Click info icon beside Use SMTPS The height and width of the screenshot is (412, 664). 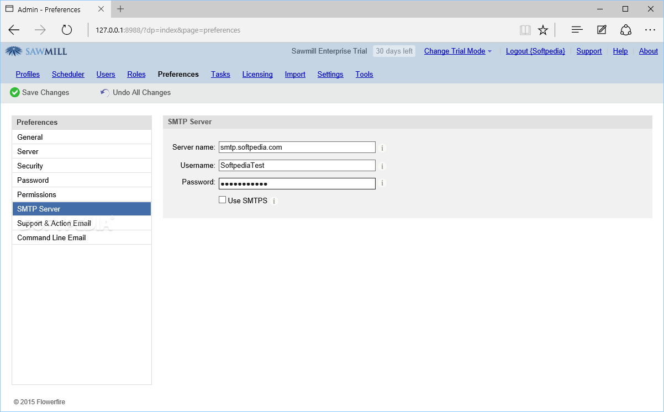click(x=274, y=201)
